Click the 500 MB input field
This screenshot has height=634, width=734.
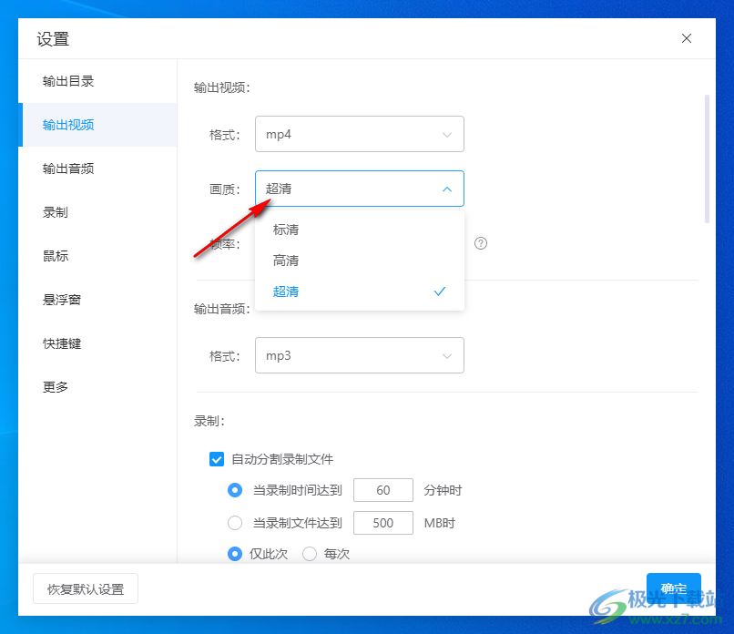[383, 523]
